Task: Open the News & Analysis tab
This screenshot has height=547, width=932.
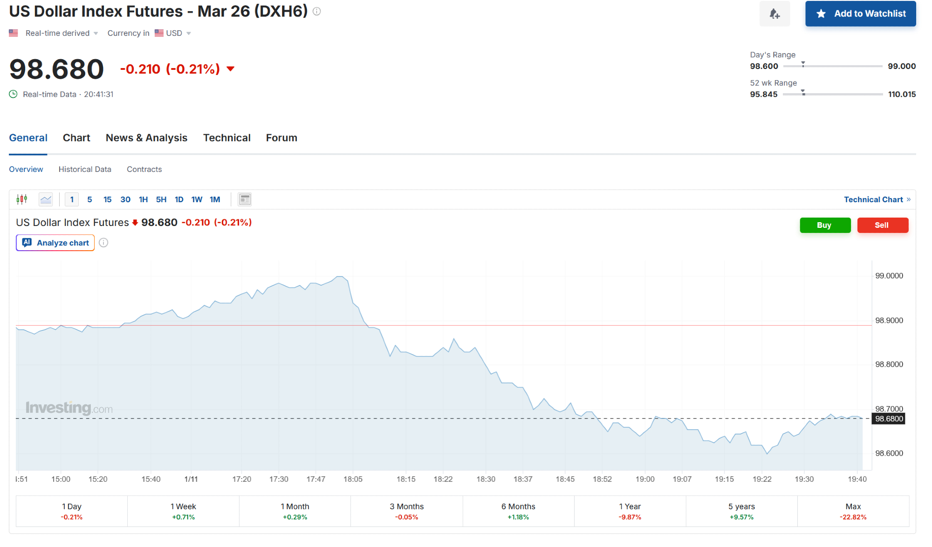Action: [146, 138]
